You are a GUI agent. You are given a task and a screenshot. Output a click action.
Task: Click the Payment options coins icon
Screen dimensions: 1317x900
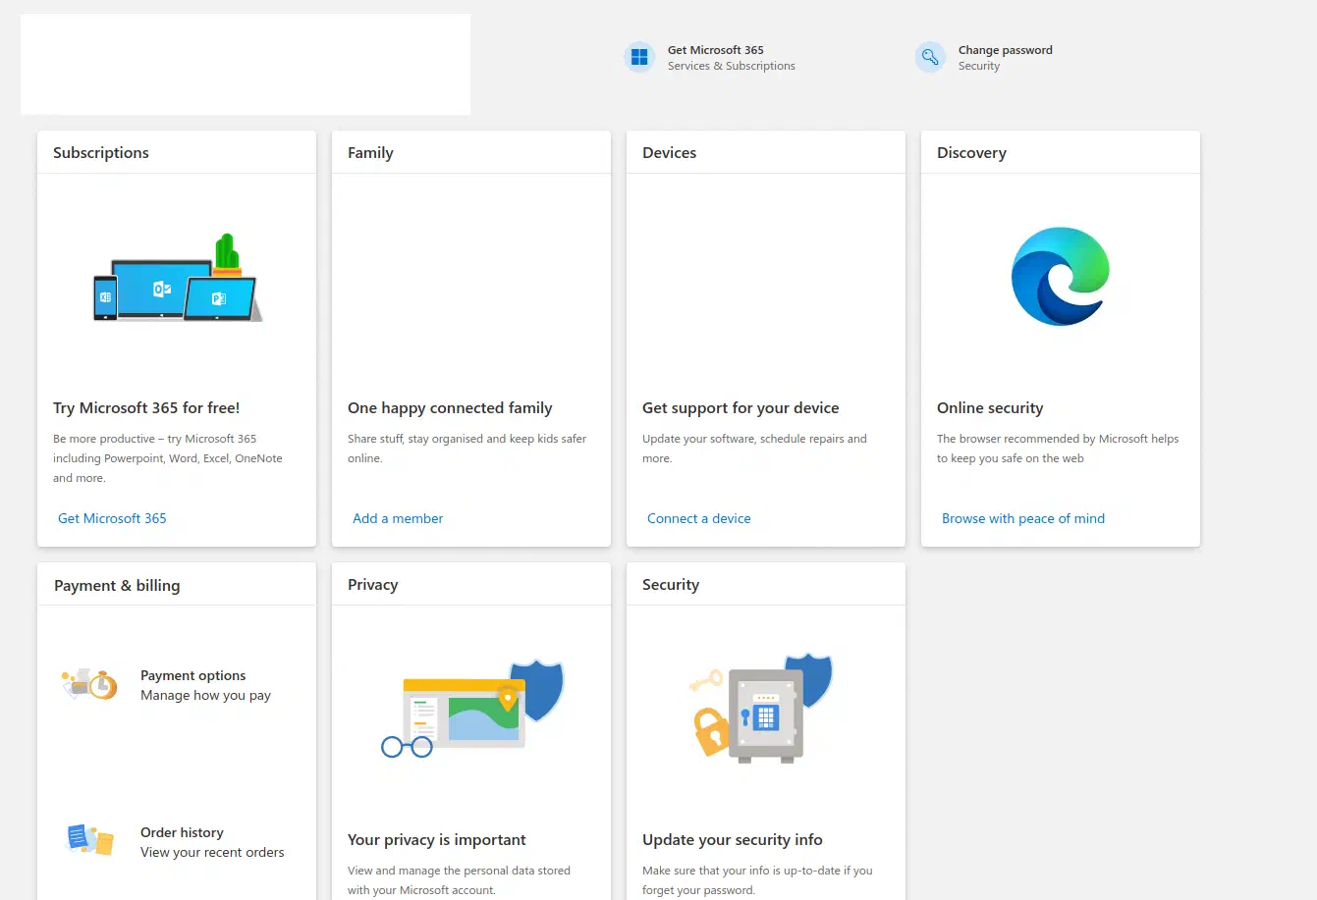coord(88,684)
